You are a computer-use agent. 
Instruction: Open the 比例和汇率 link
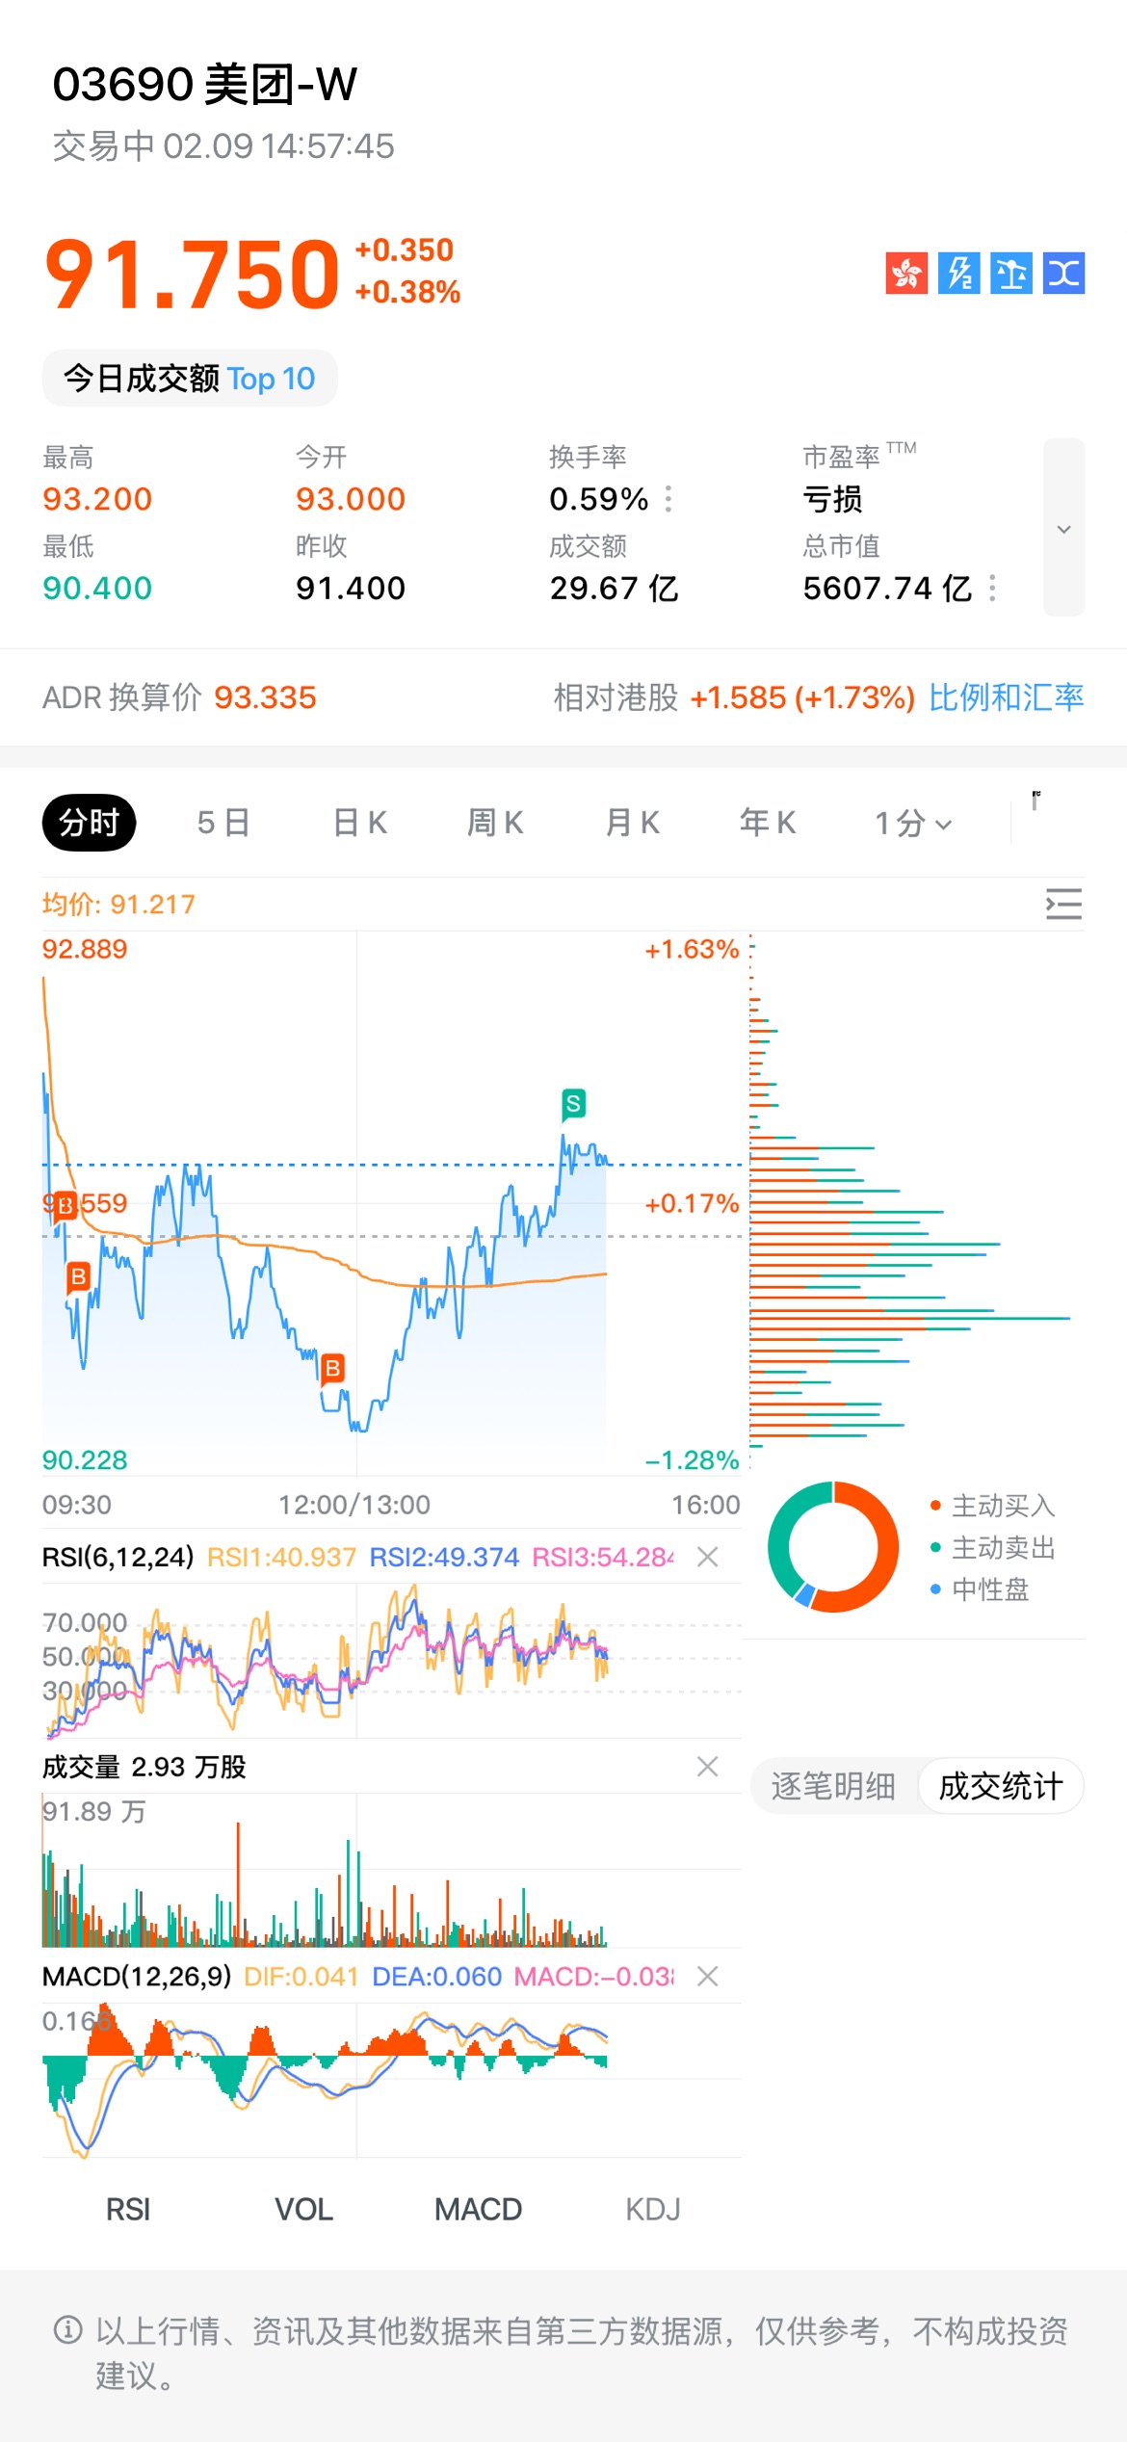(1006, 697)
